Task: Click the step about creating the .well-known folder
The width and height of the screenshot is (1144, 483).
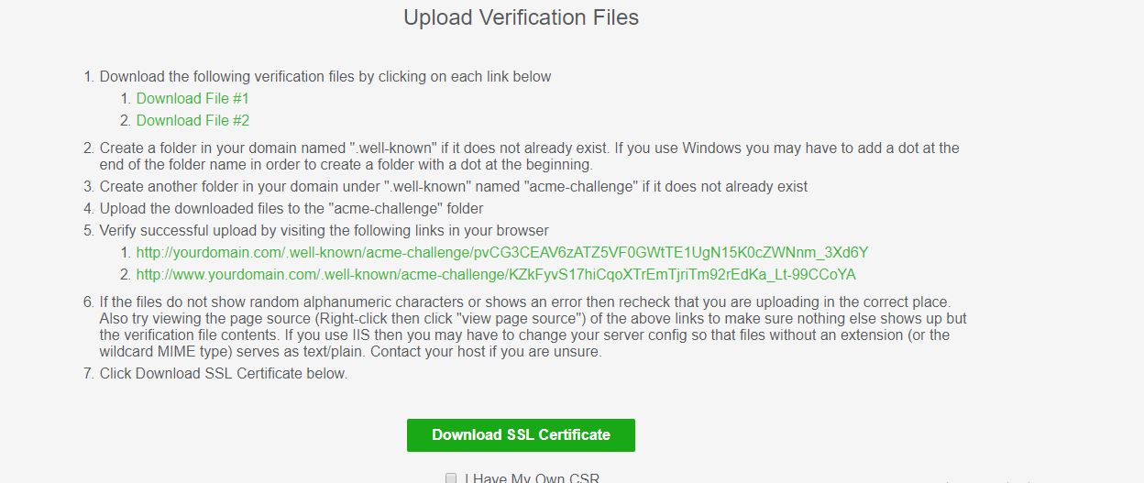Action: point(530,156)
